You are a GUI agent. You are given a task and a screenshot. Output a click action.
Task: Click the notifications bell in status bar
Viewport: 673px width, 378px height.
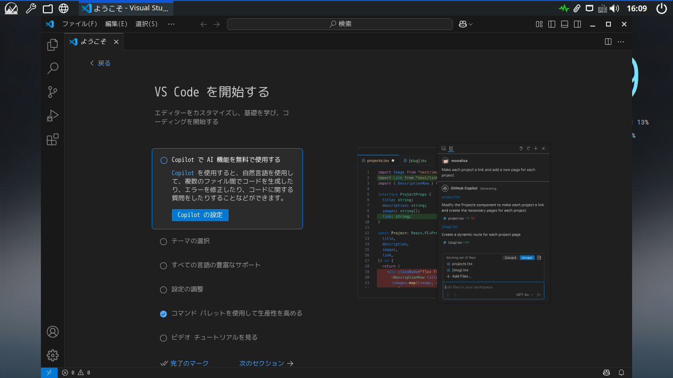[622, 373]
